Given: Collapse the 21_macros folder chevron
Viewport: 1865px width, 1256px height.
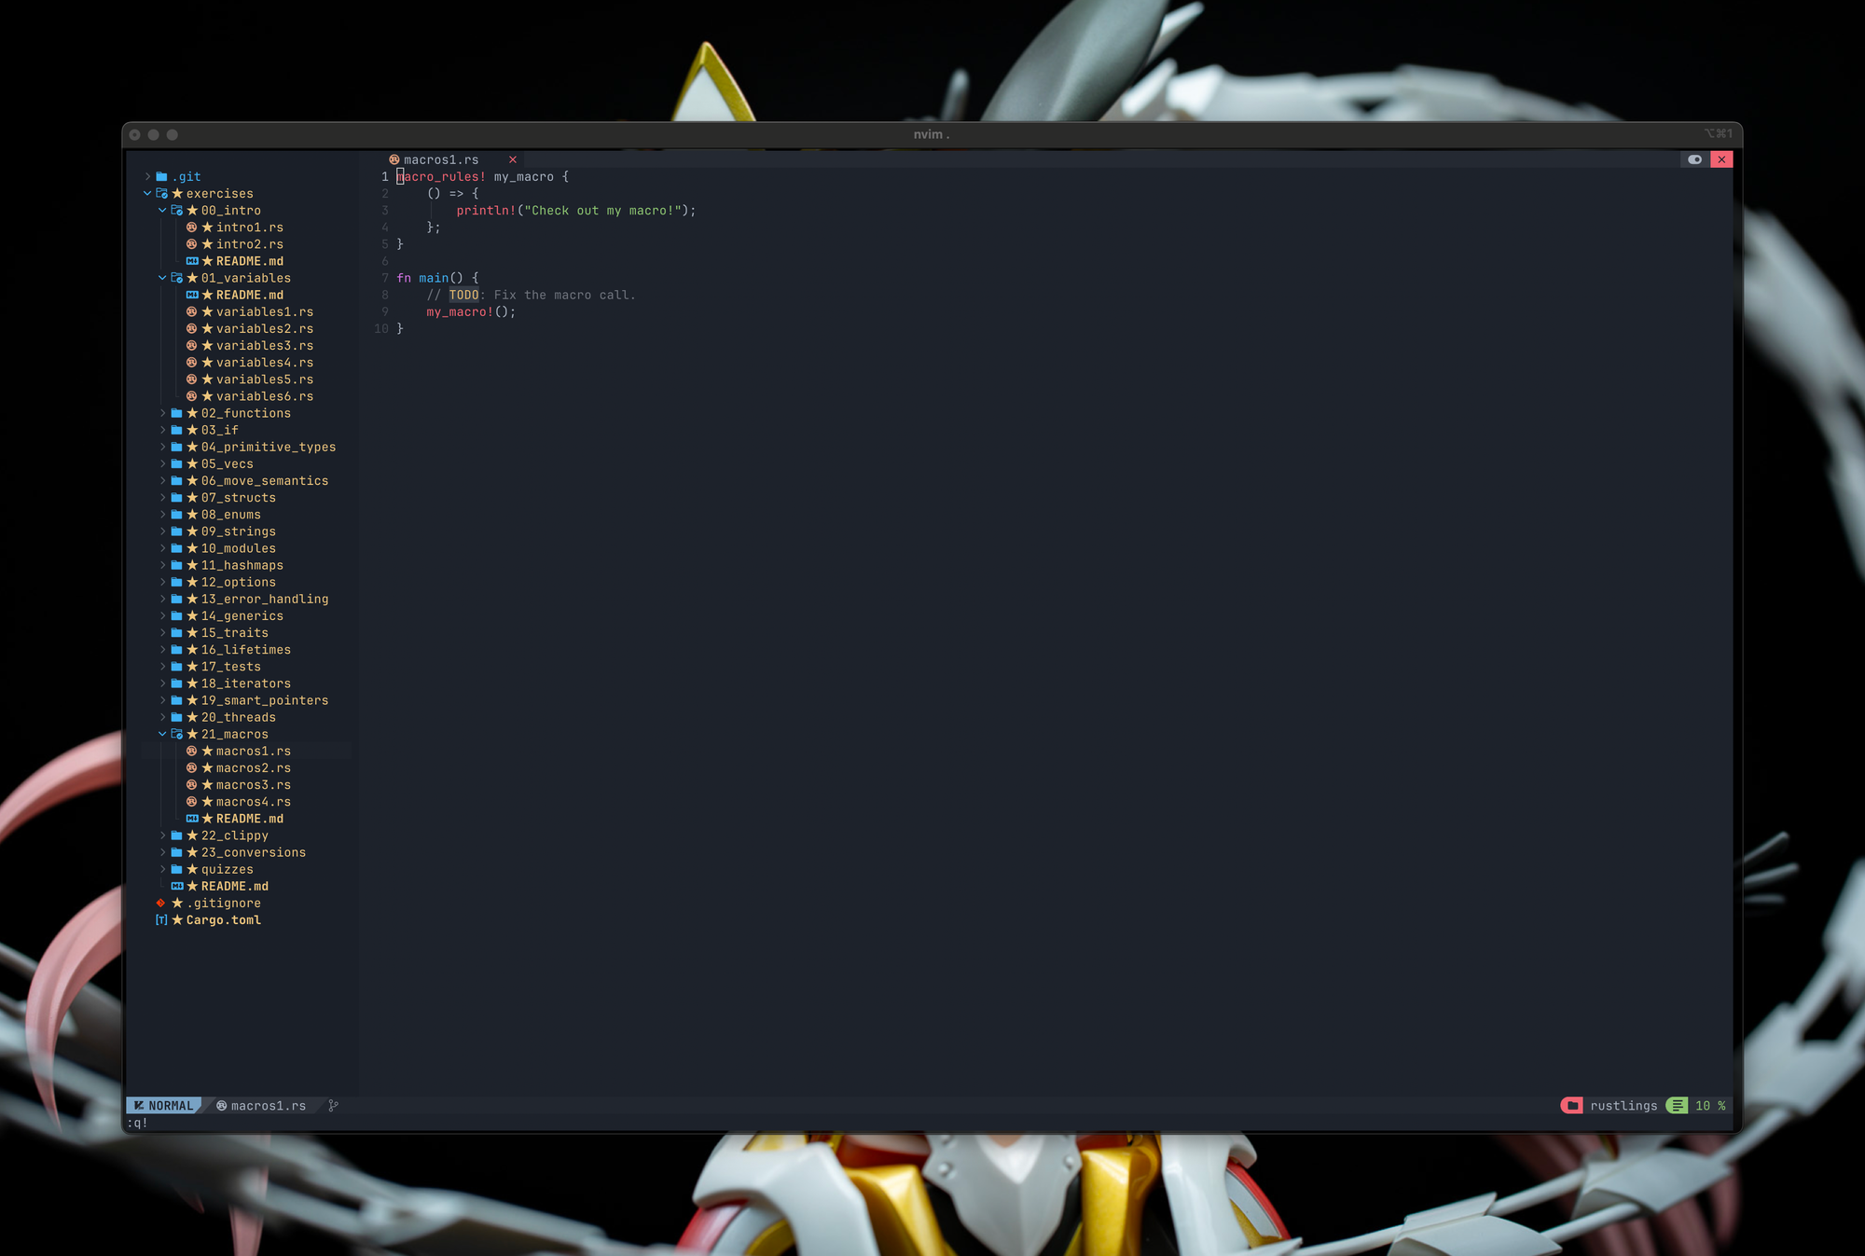Looking at the screenshot, I should [x=162, y=734].
